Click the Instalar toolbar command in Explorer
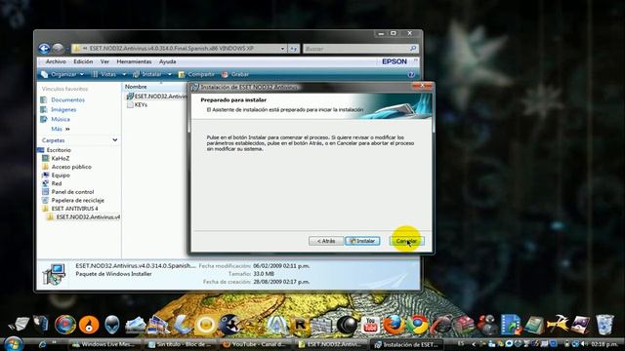 pos(147,74)
